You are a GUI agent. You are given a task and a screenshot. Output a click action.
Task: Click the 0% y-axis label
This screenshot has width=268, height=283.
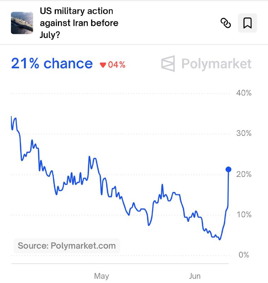244,255
